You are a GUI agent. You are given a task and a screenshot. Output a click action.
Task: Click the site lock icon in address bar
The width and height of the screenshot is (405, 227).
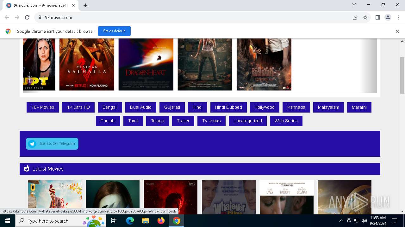click(x=40, y=17)
